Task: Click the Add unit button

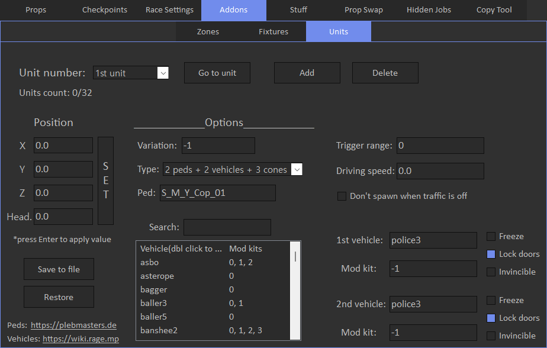Action: click(307, 73)
